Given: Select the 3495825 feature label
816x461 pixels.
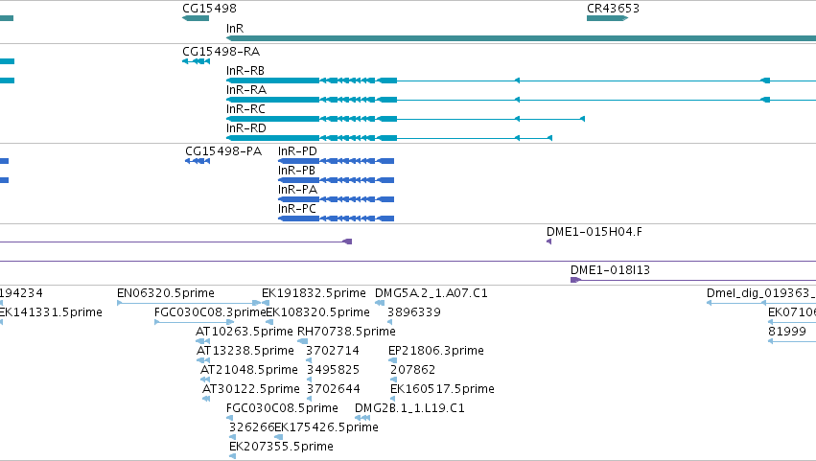Looking at the screenshot, I should tap(333, 371).
